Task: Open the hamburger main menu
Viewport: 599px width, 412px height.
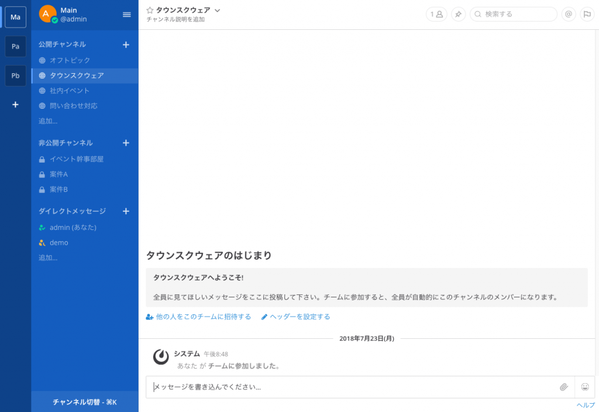Action: (x=126, y=15)
